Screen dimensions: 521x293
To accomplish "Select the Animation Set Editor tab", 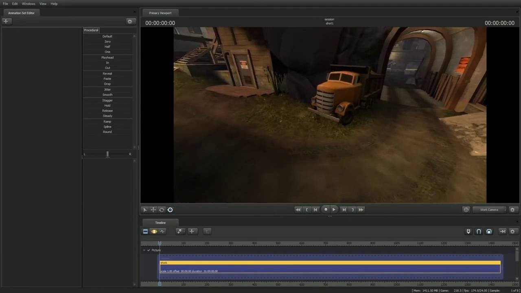I will click(x=22, y=13).
